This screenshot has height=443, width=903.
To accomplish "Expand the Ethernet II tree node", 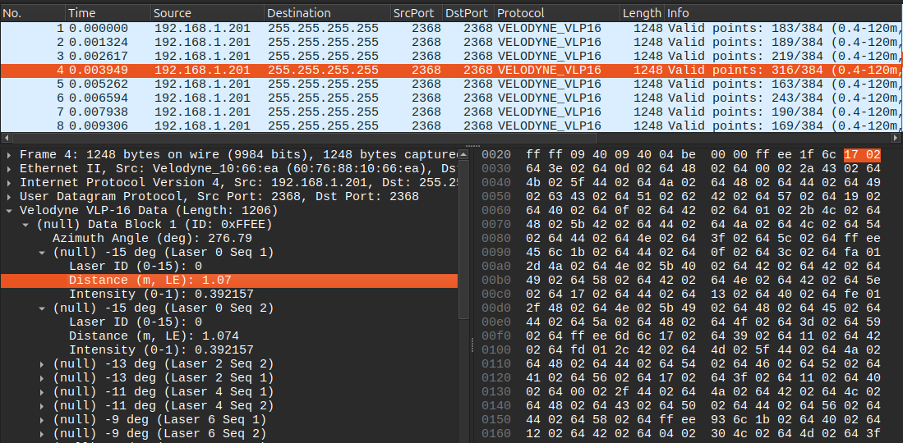I will pyautogui.click(x=9, y=168).
